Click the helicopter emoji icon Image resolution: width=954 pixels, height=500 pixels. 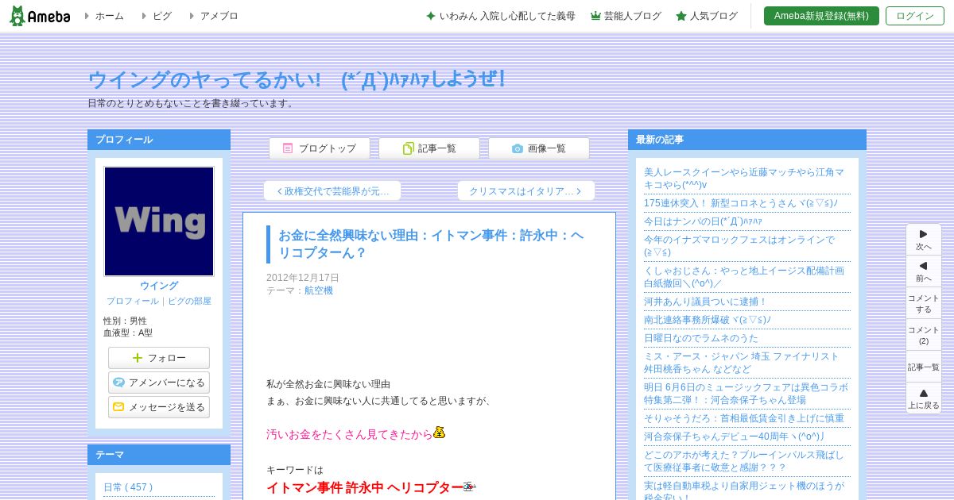469,487
